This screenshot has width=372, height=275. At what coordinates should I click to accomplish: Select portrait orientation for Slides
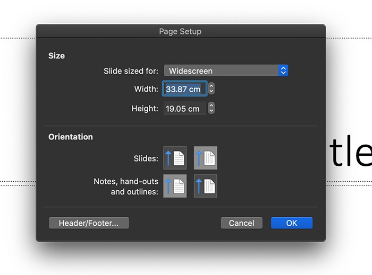tap(175, 158)
